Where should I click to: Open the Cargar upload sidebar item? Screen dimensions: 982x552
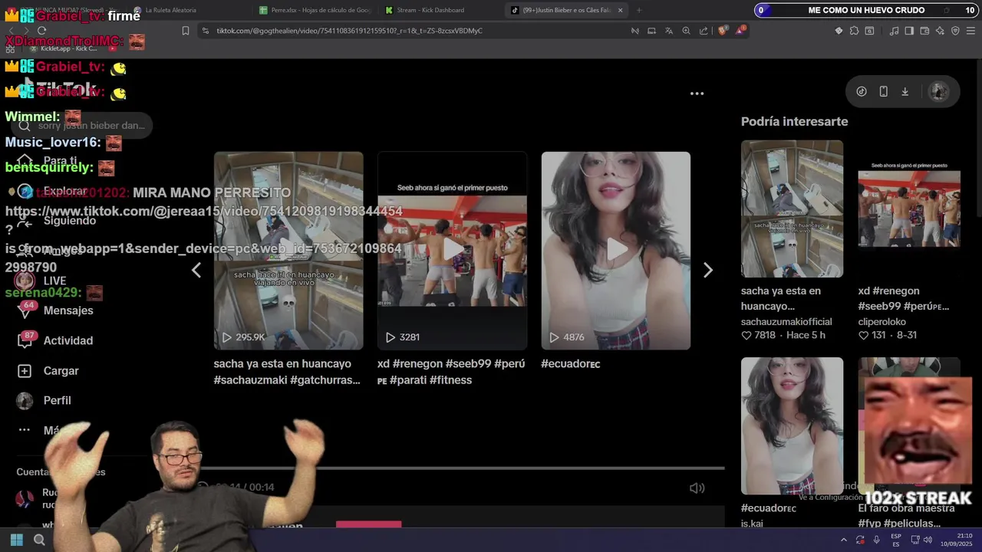pyautogui.click(x=49, y=370)
